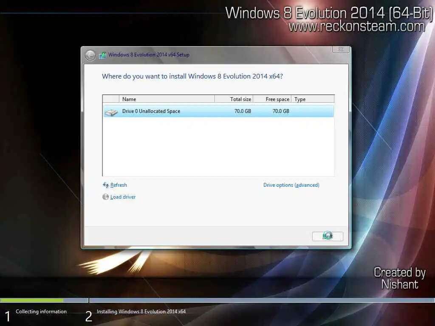Sort by Total size column header
Viewport: 435px width, 326px height.
click(x=234, y=99)
